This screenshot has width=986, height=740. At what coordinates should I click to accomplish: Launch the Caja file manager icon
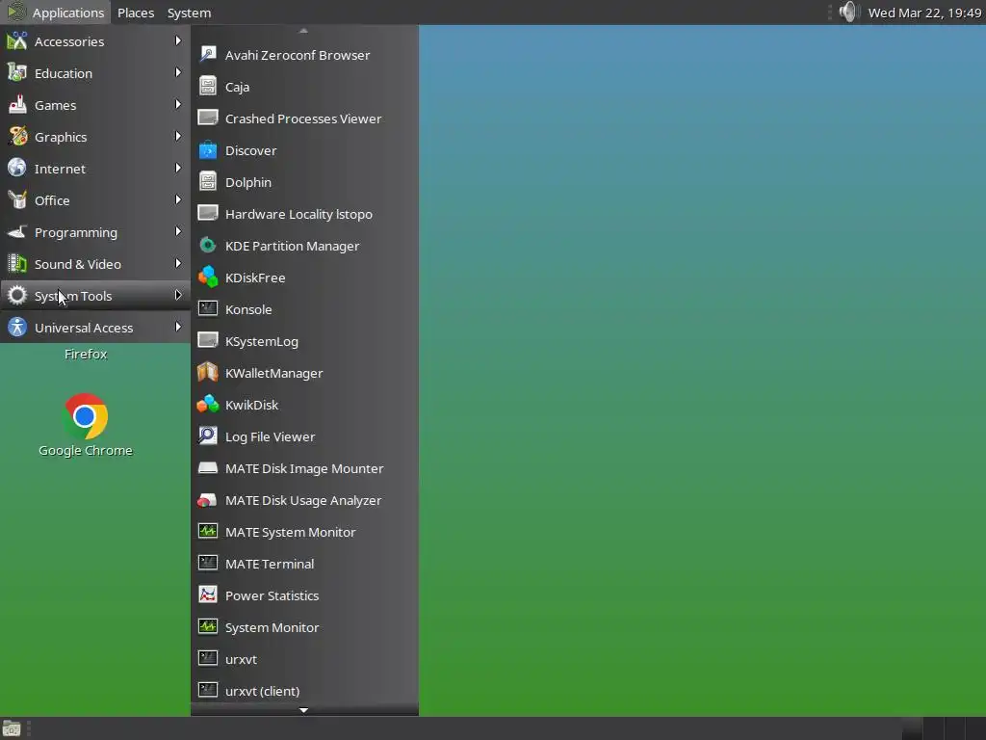208,86
